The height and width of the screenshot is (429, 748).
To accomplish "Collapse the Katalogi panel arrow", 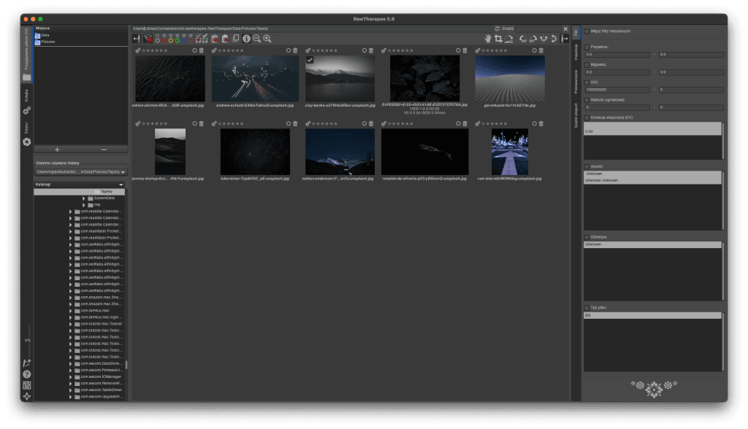I will [121, 185].
